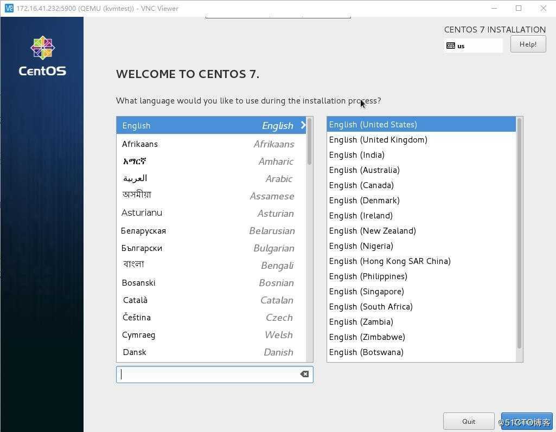Click the keyboard layout icon next to 'us'

(x=451, y=46)
